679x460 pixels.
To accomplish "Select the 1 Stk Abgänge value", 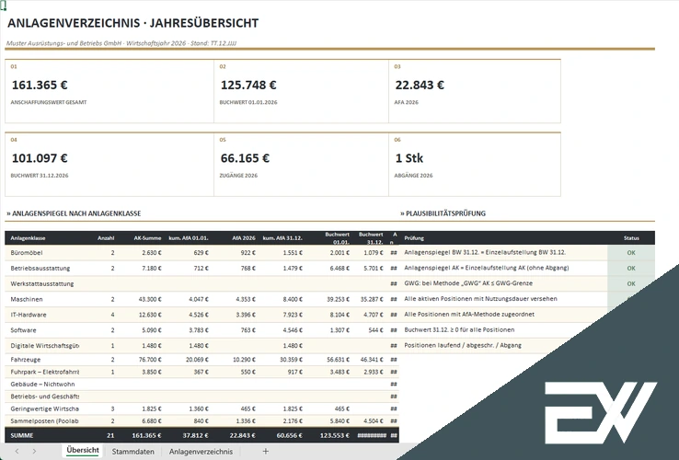I will pyautogui.click(x=409, y=158).
